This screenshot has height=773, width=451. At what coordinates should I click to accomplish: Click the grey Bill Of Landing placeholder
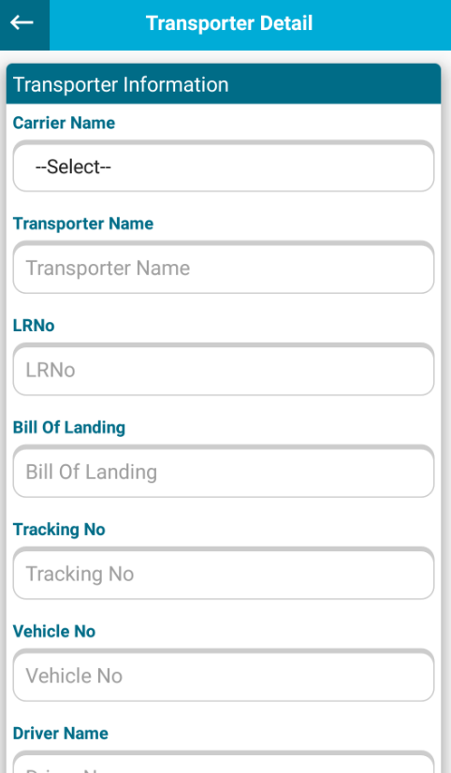91,472
